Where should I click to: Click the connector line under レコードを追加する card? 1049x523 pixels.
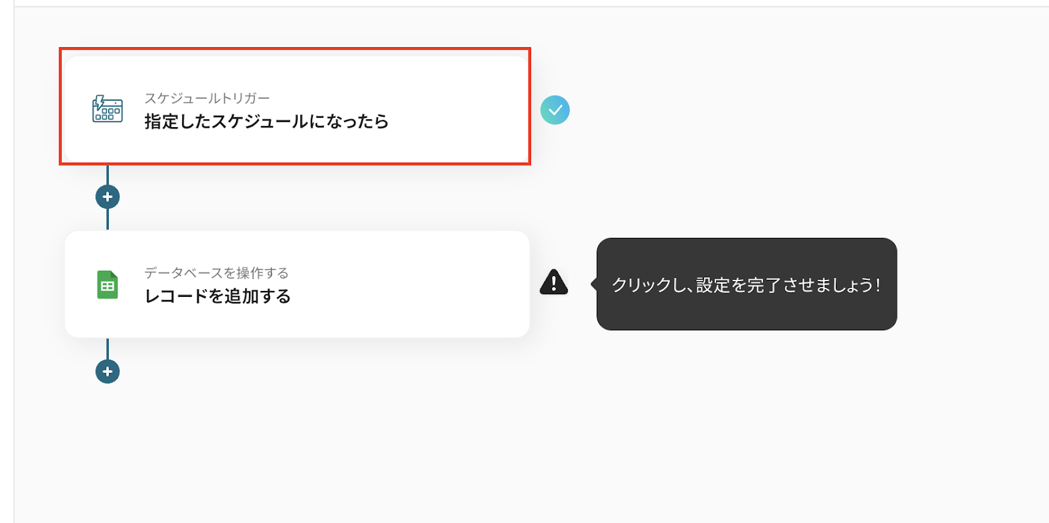point(108,348)
